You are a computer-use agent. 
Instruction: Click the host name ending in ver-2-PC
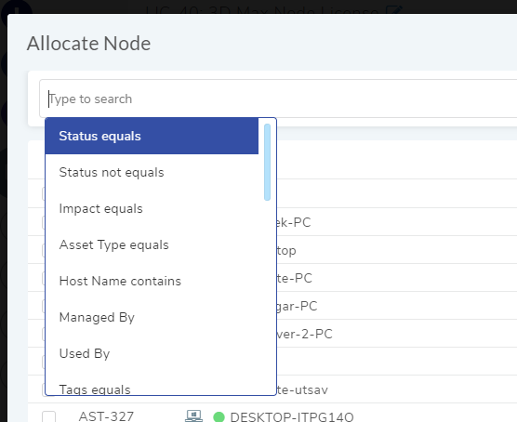pyautogui.click(x=305, y=334)
